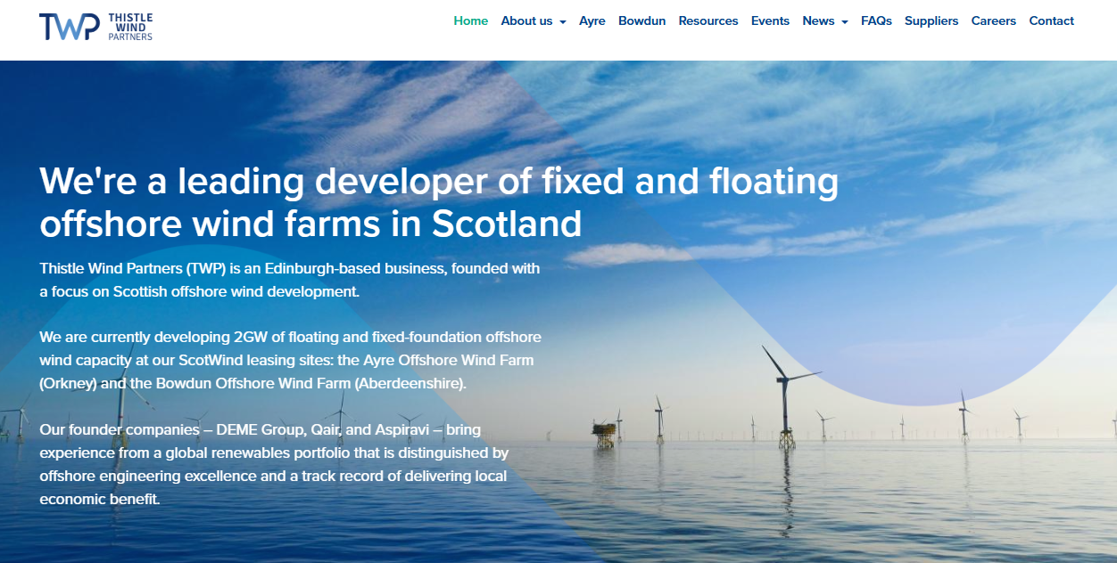The width and height of the screenshot is (1117, 563).
Task: Open the Events page
Action: 770,20
